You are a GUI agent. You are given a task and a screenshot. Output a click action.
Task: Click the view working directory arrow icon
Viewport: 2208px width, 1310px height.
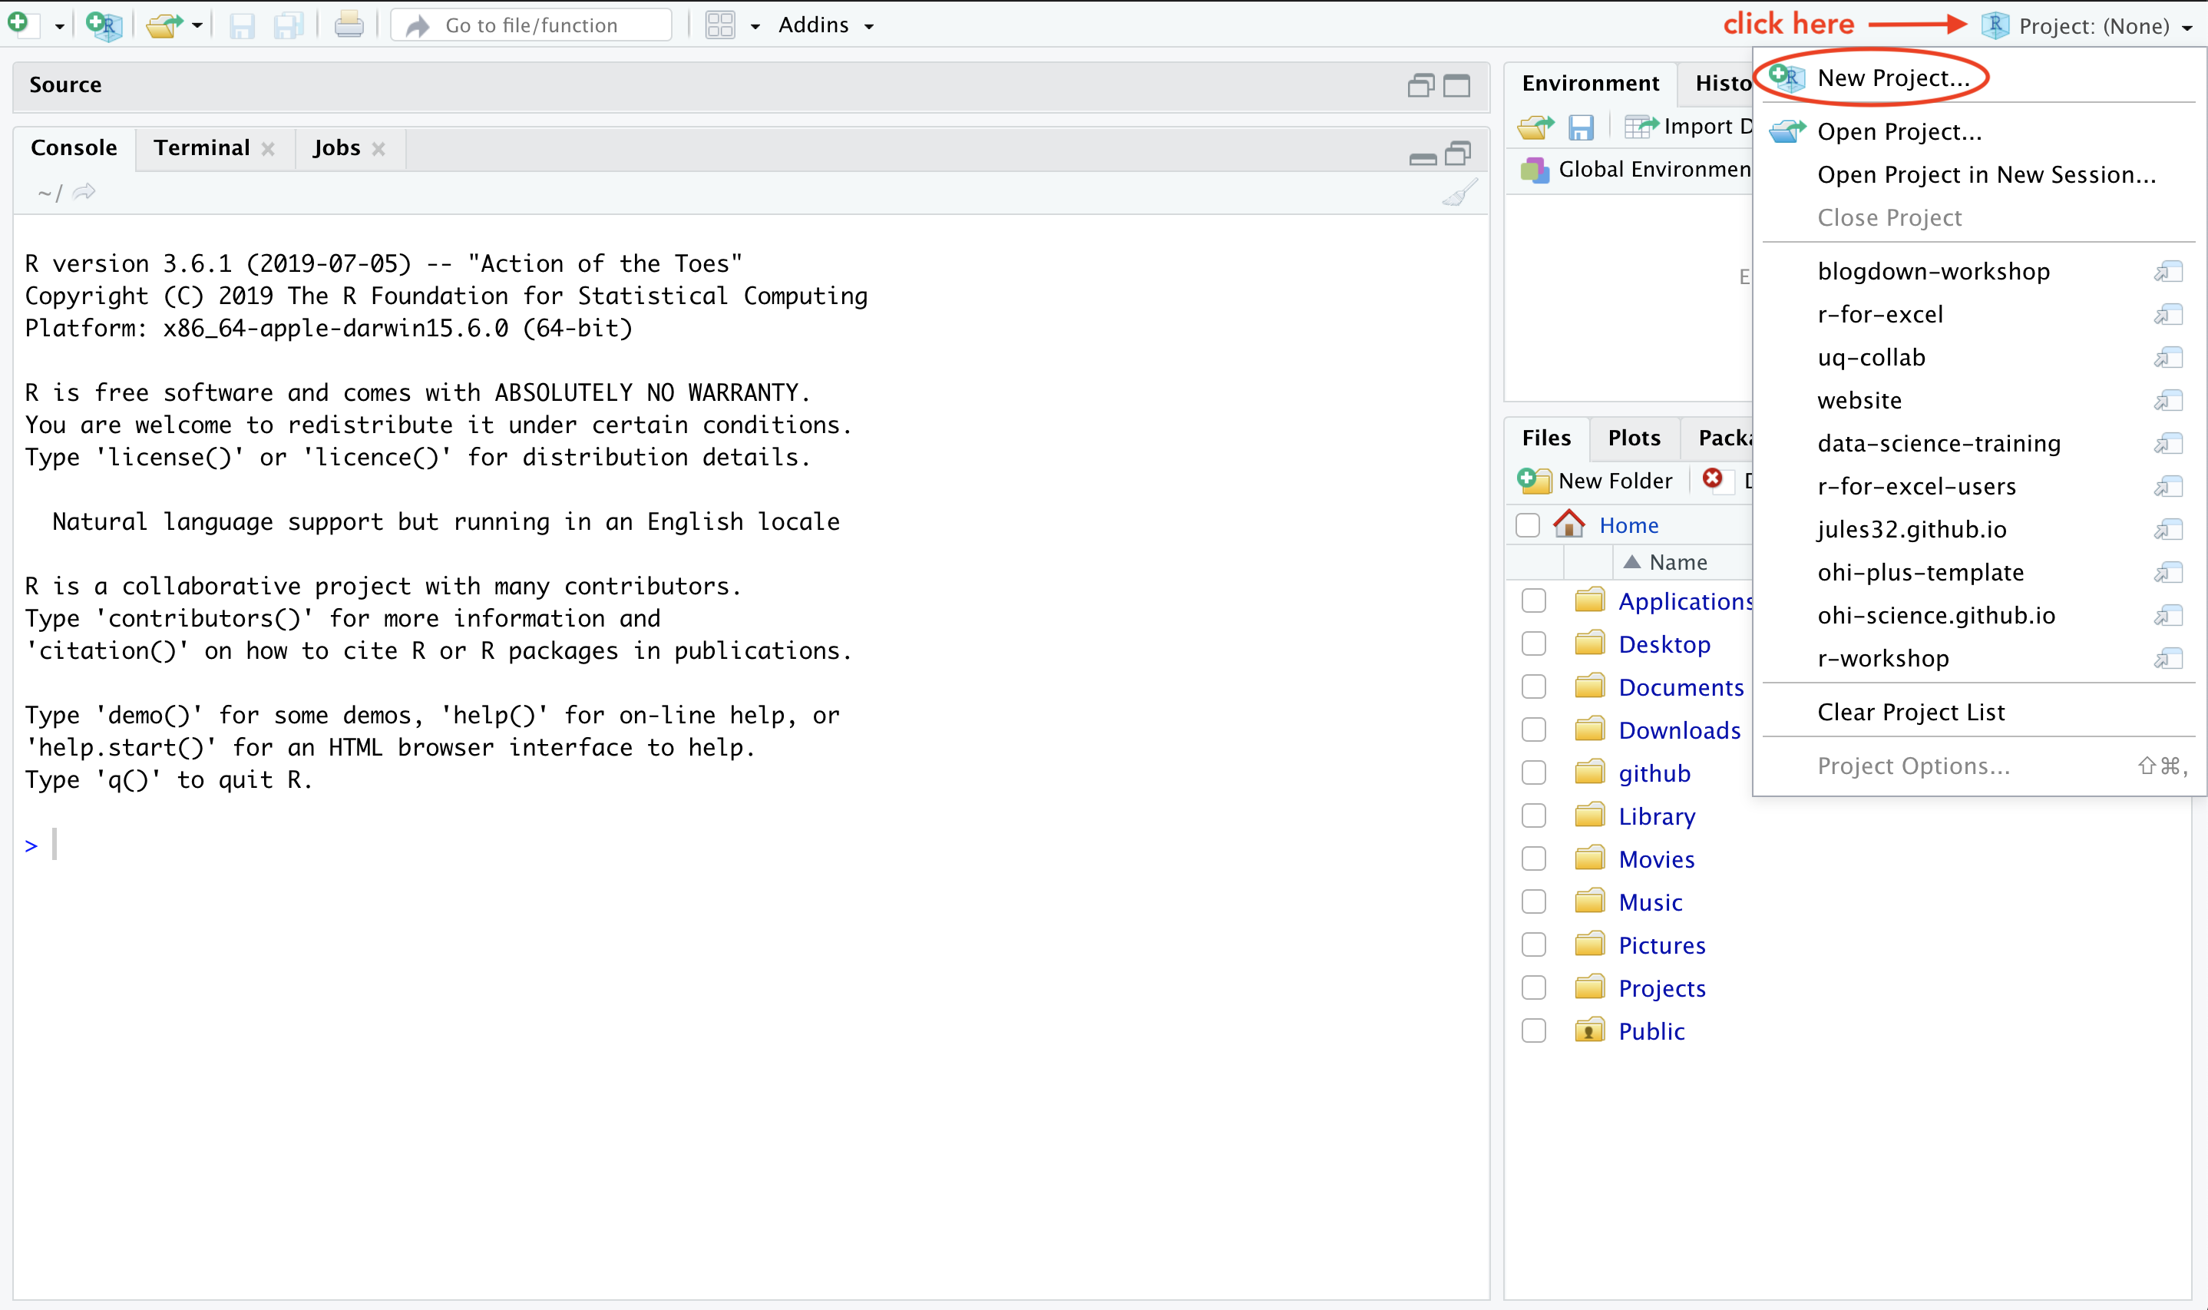[x=84, y=191]
